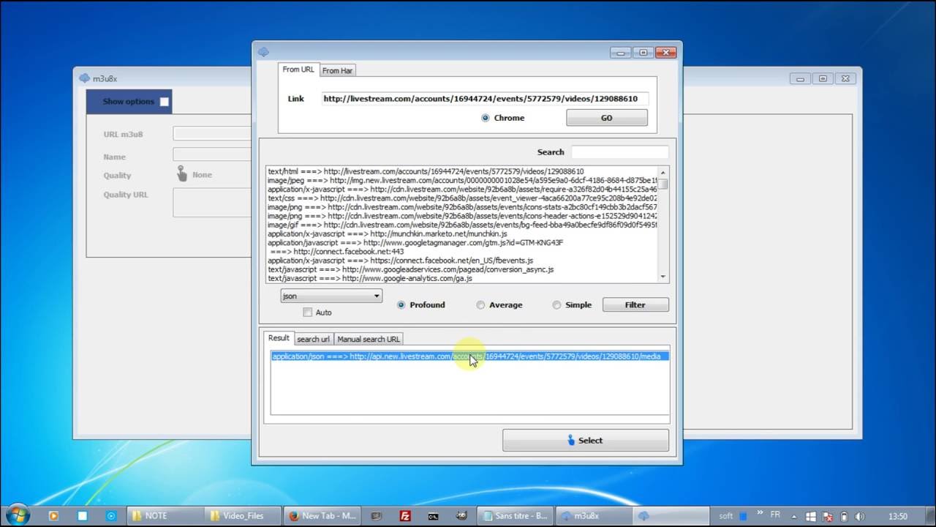Screen dimensions: 936x527
Task: Click the taskbar clock showing 13:50
Action: [897, 516]
